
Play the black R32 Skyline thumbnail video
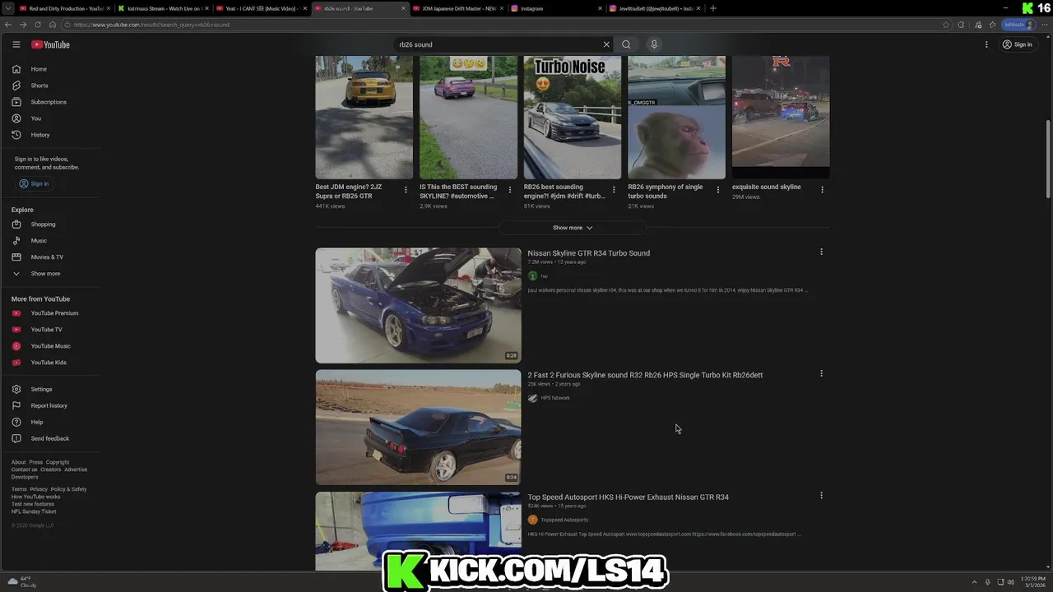click(x=418, y=427)
